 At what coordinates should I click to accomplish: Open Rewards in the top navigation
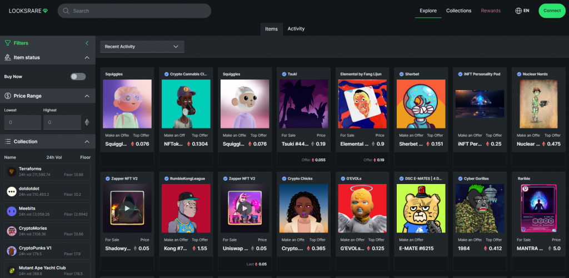tap(491, 11)
